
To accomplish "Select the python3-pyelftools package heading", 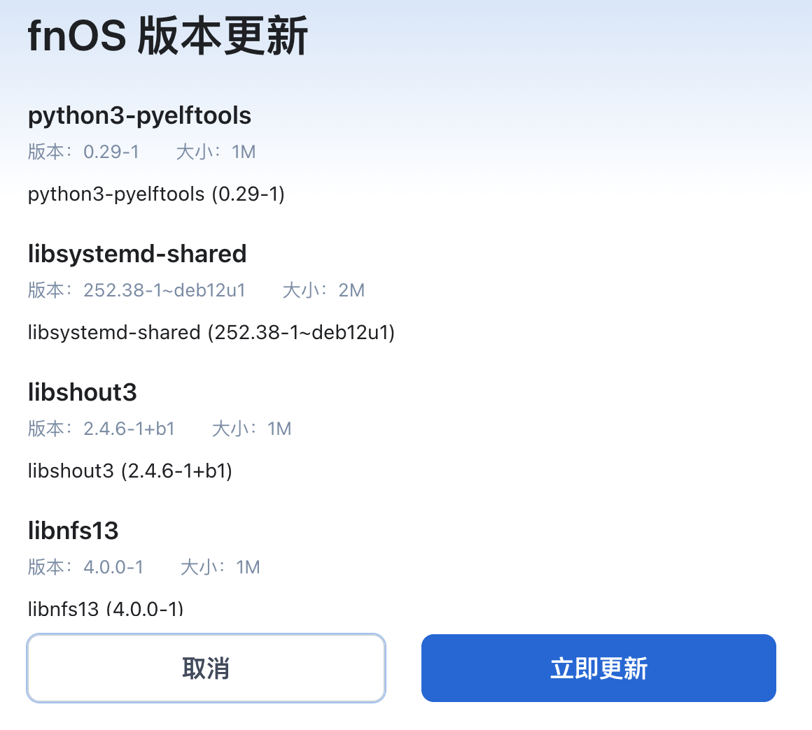I will [139, 115].
